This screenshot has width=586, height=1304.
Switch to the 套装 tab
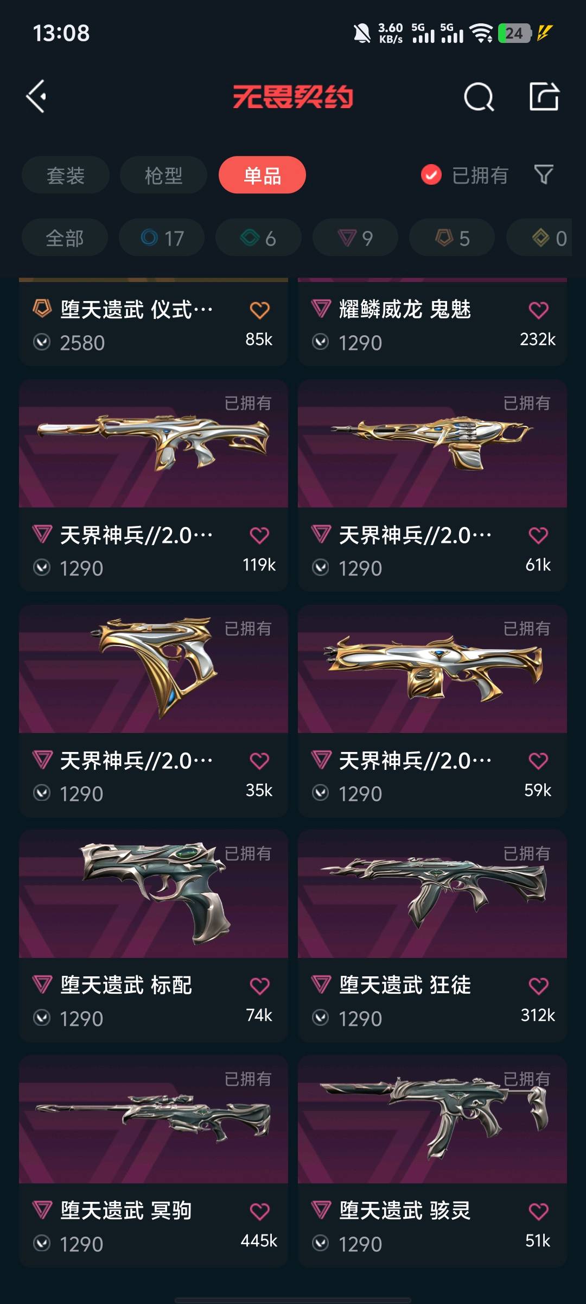point(66,175)
